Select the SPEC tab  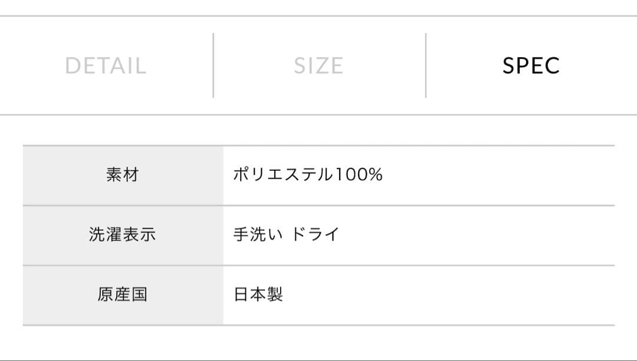[531, 66]
